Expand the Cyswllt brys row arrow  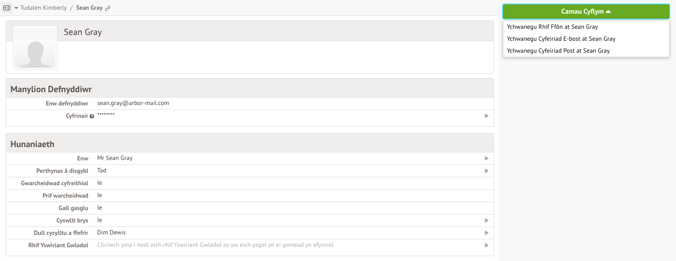pos(487,220)
